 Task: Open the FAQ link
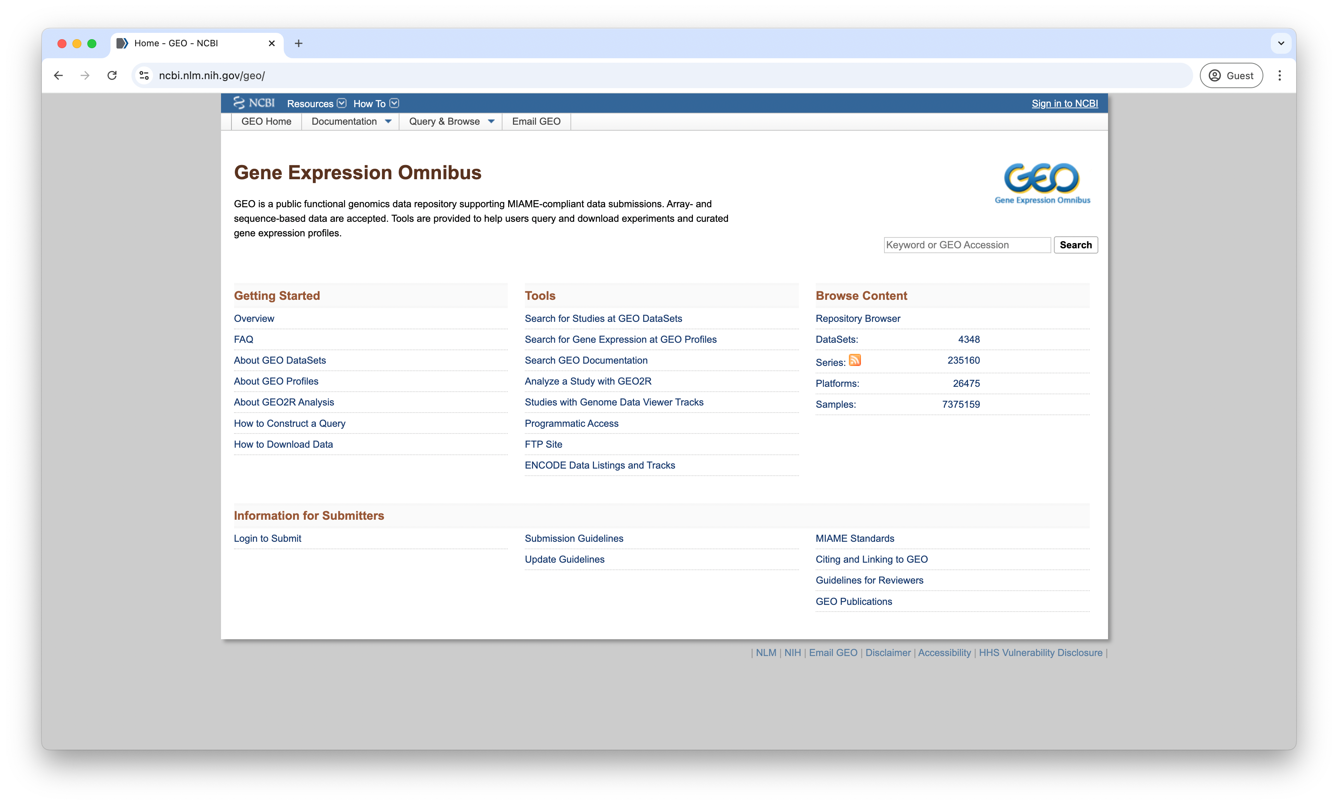[x=243, y=339]
